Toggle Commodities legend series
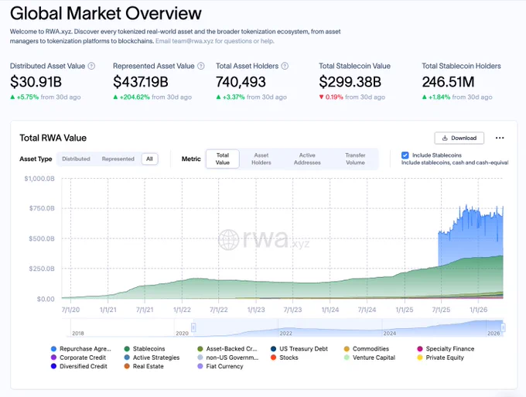526x397 pixels. coord(367,349)
